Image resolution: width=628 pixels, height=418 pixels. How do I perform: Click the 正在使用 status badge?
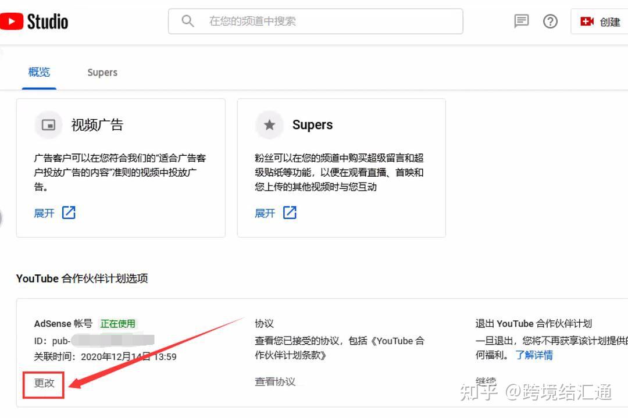point(117,323)
